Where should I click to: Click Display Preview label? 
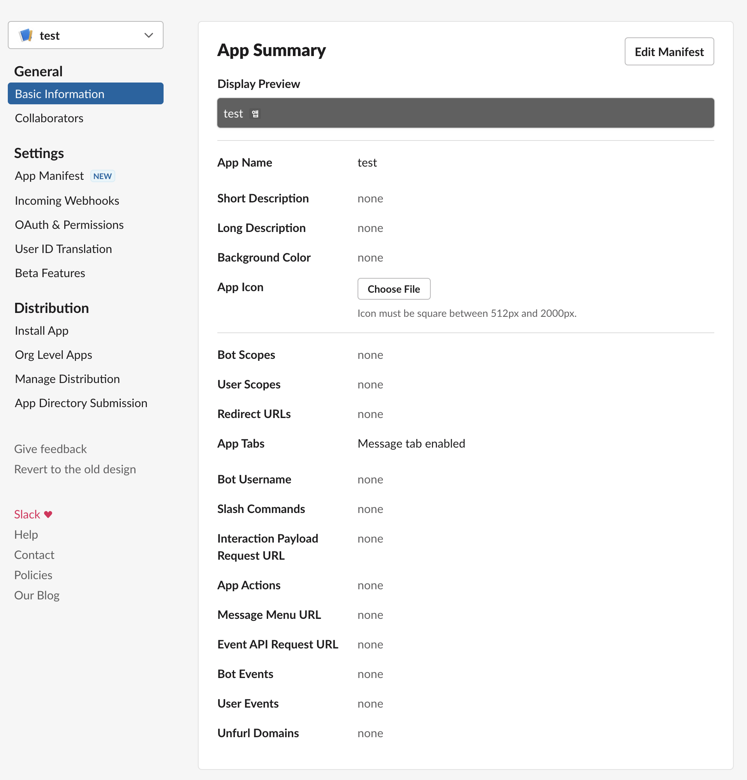click(x=259, y=84)
